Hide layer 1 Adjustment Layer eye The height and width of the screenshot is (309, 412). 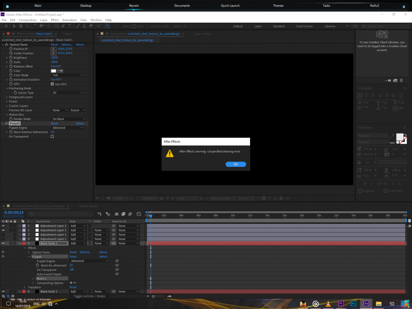(3, 226)
